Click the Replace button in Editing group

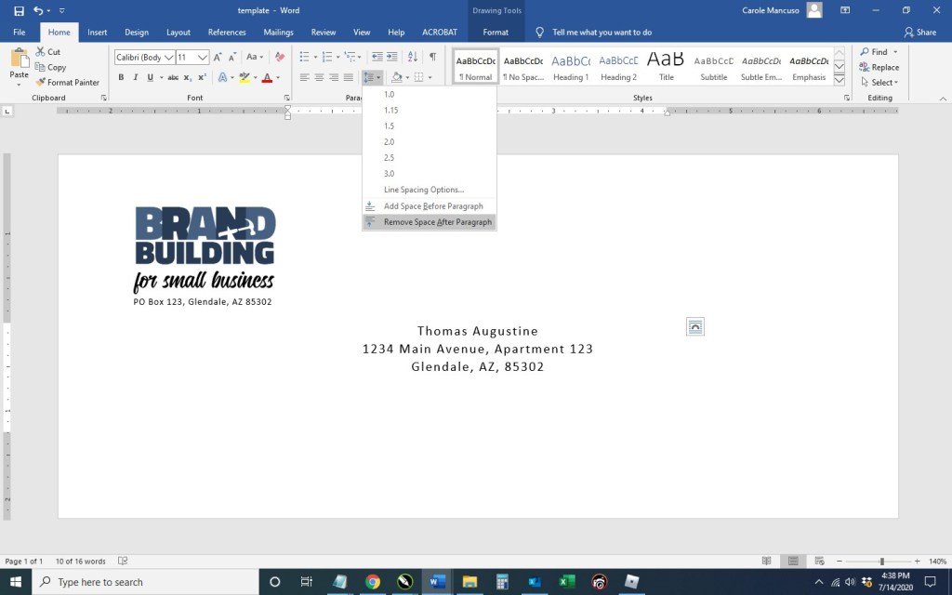pos(879,67)
